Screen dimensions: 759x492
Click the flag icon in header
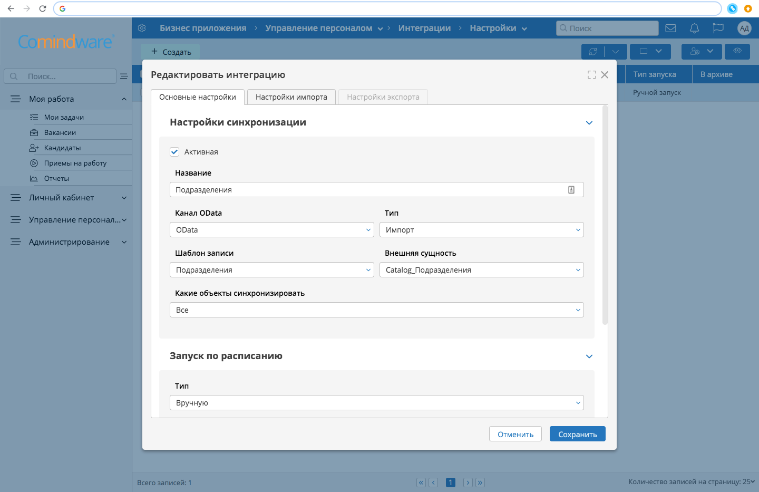(718, 28)
